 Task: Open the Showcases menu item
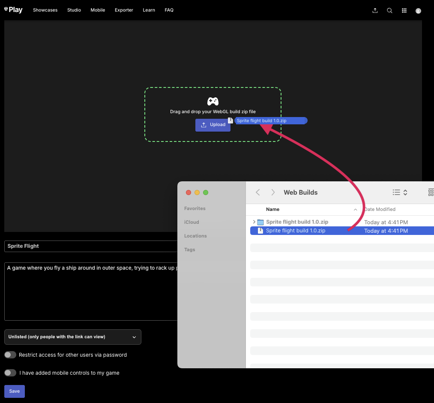click(45, 10)
